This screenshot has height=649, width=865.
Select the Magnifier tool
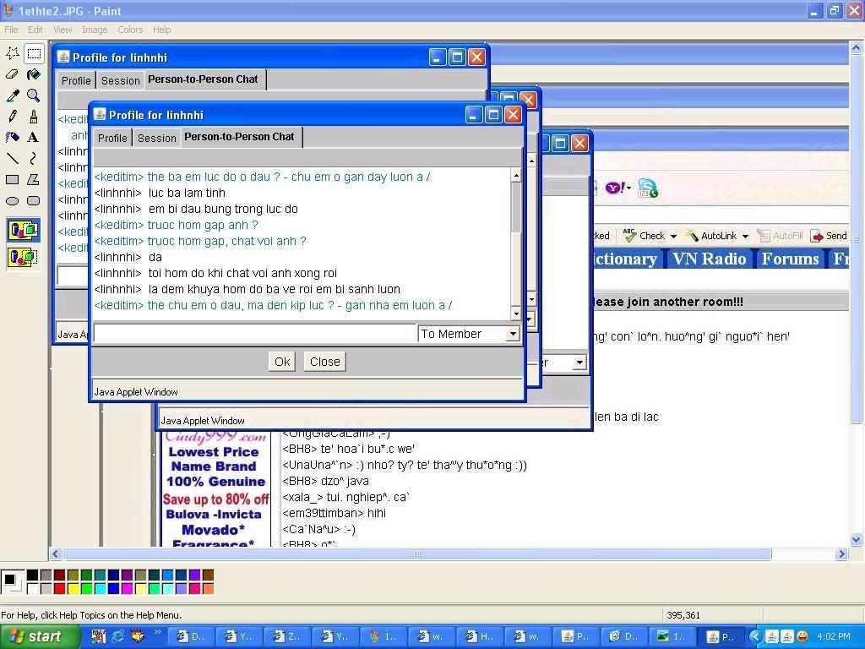click(x=34, y=95)
